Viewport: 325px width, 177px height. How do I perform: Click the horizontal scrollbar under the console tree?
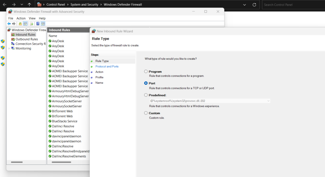(x=17, y=162)
